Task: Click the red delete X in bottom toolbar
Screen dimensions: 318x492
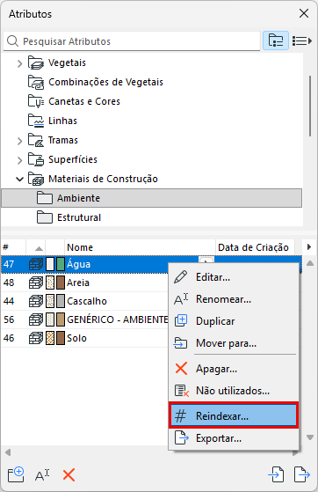Action: (69, 474)
